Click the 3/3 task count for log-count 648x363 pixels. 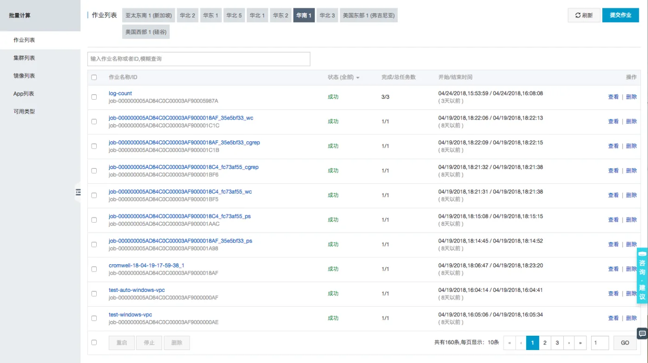coord(385,97)
